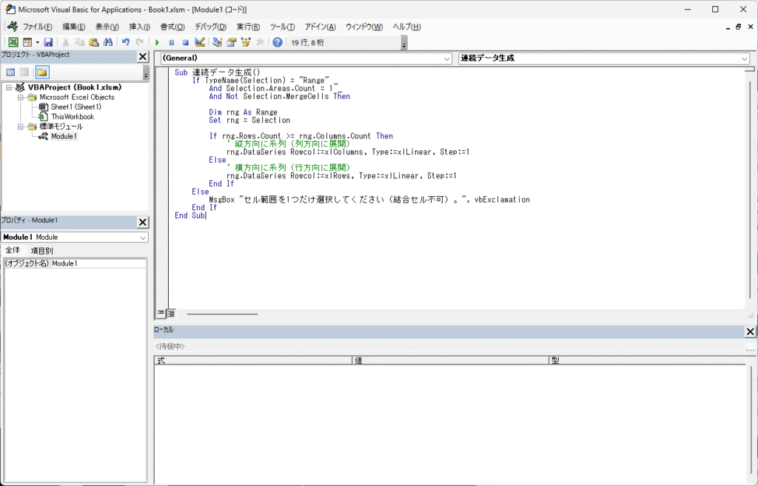
Task: Switch to Procedure View at code window bottom
Action: 161,314
